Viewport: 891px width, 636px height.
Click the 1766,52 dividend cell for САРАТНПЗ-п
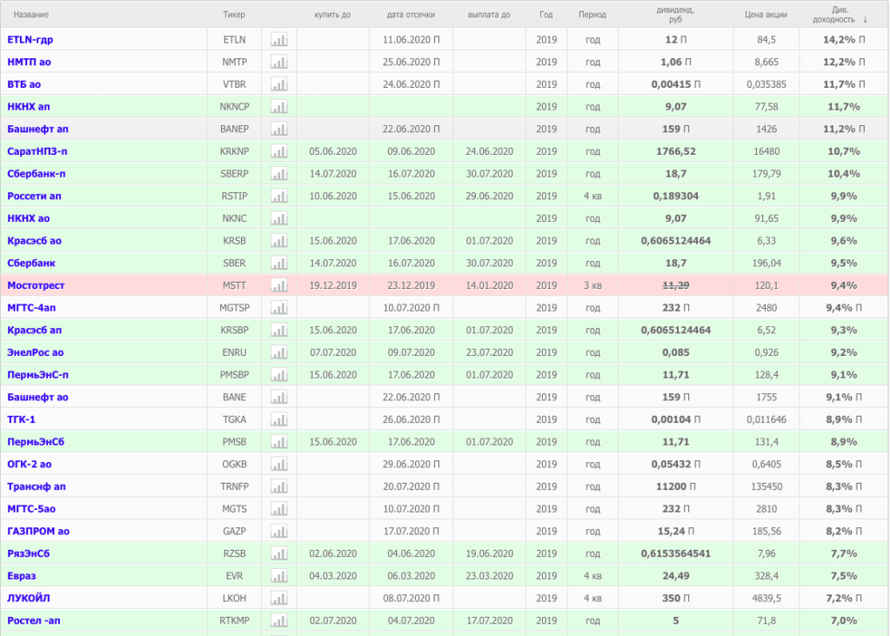click(x=675, y=151)
